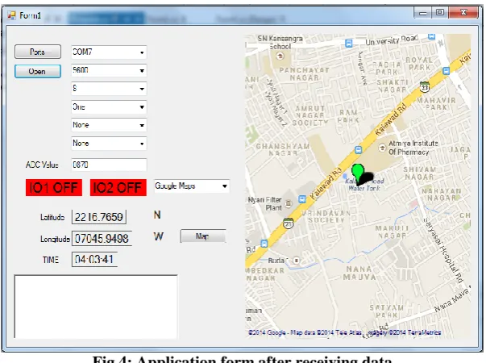Open the 9600 baud rate dropdown

coord(109,70)
